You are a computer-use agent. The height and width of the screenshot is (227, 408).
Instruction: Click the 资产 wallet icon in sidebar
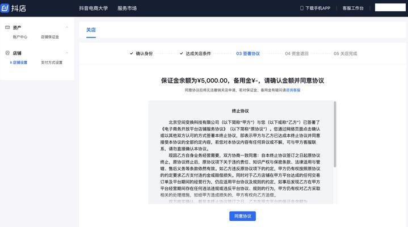pos(7,27)
